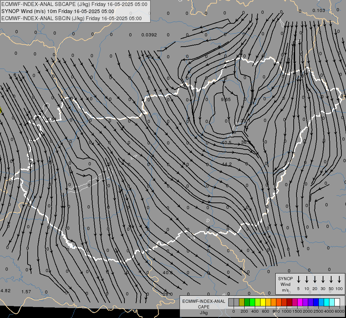346x318 pixels.
Task: Pick the white CAPE legend swatch
Action: (337, 302)
